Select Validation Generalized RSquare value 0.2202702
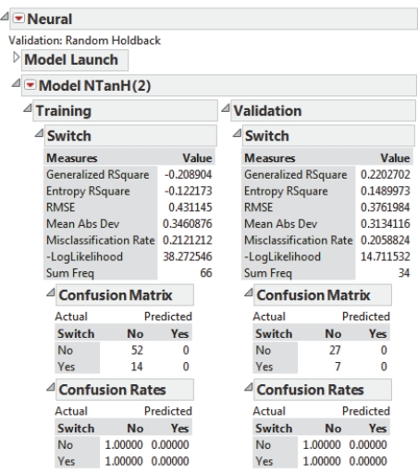Viewport: 418px width, 474px height. 386,175
